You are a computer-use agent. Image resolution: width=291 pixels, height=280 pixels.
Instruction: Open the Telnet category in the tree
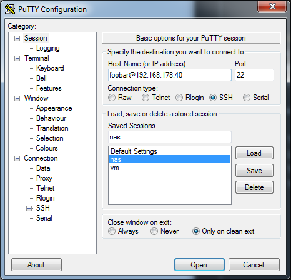click(x=46, y=188)
